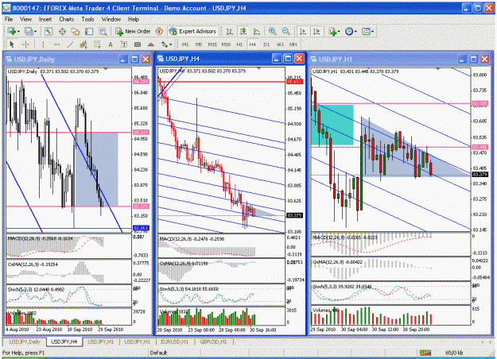Select the Text Label tool

pos(124,44)
